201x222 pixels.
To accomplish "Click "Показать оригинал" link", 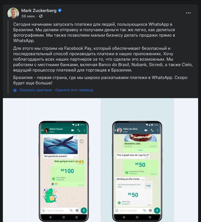I will (36, 90).
